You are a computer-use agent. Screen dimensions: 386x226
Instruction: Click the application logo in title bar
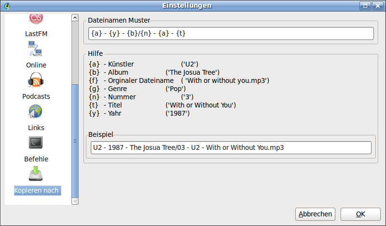7,6
